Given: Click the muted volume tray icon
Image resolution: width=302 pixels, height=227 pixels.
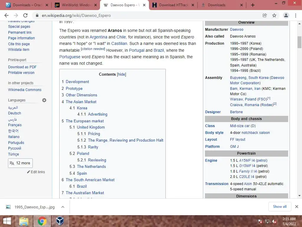Looking at the screenshot, I should 274,221.
